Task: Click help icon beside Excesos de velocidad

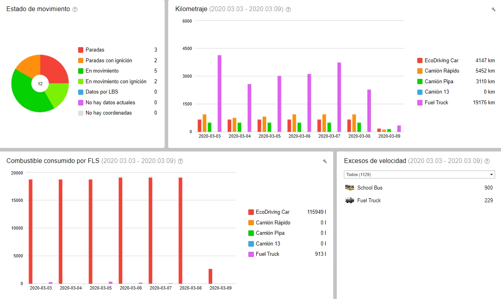Action: pyautogui.click(x=487, y=161)
